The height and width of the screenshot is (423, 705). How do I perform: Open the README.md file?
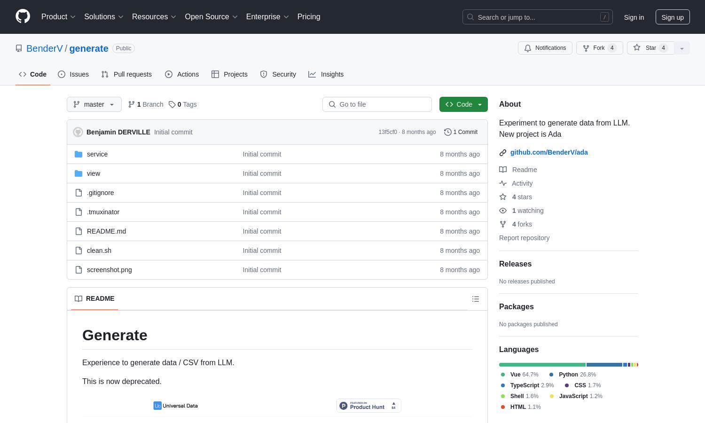107,231
